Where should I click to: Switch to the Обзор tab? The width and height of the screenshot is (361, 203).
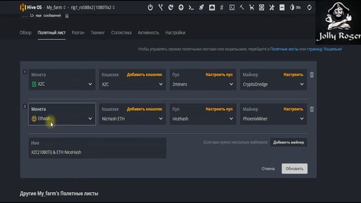click(x=25, y=33)
